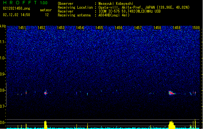Click the 1459 time marker
The width and height of the screenshot is (203, 129).
coord(177,28)
